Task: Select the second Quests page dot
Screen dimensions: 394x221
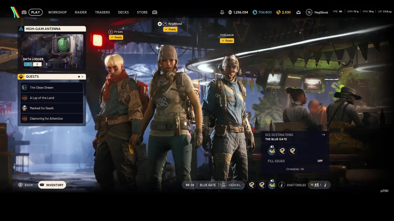Action: point(82,77)
